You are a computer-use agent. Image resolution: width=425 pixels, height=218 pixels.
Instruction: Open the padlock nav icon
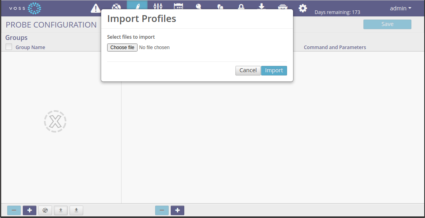coord(241,6)
